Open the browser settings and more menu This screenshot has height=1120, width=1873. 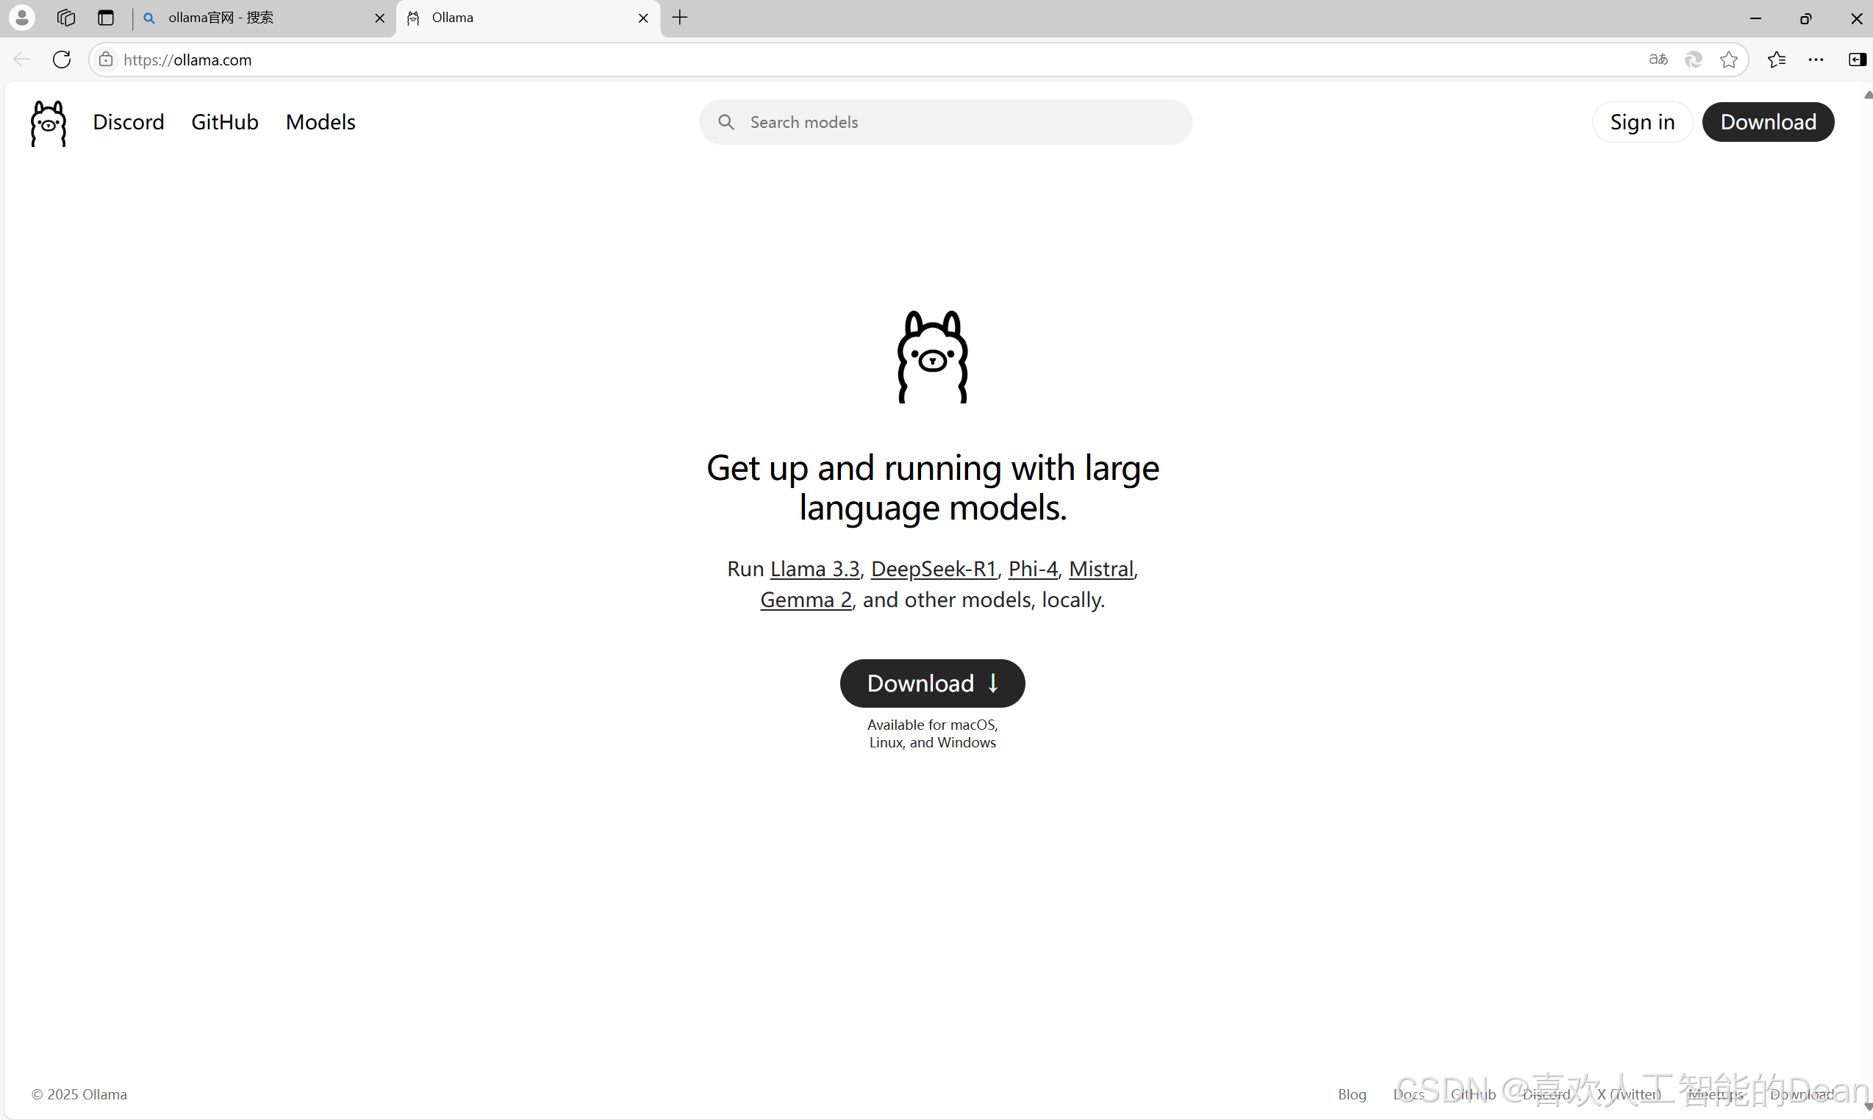[x=1816, y=60]
